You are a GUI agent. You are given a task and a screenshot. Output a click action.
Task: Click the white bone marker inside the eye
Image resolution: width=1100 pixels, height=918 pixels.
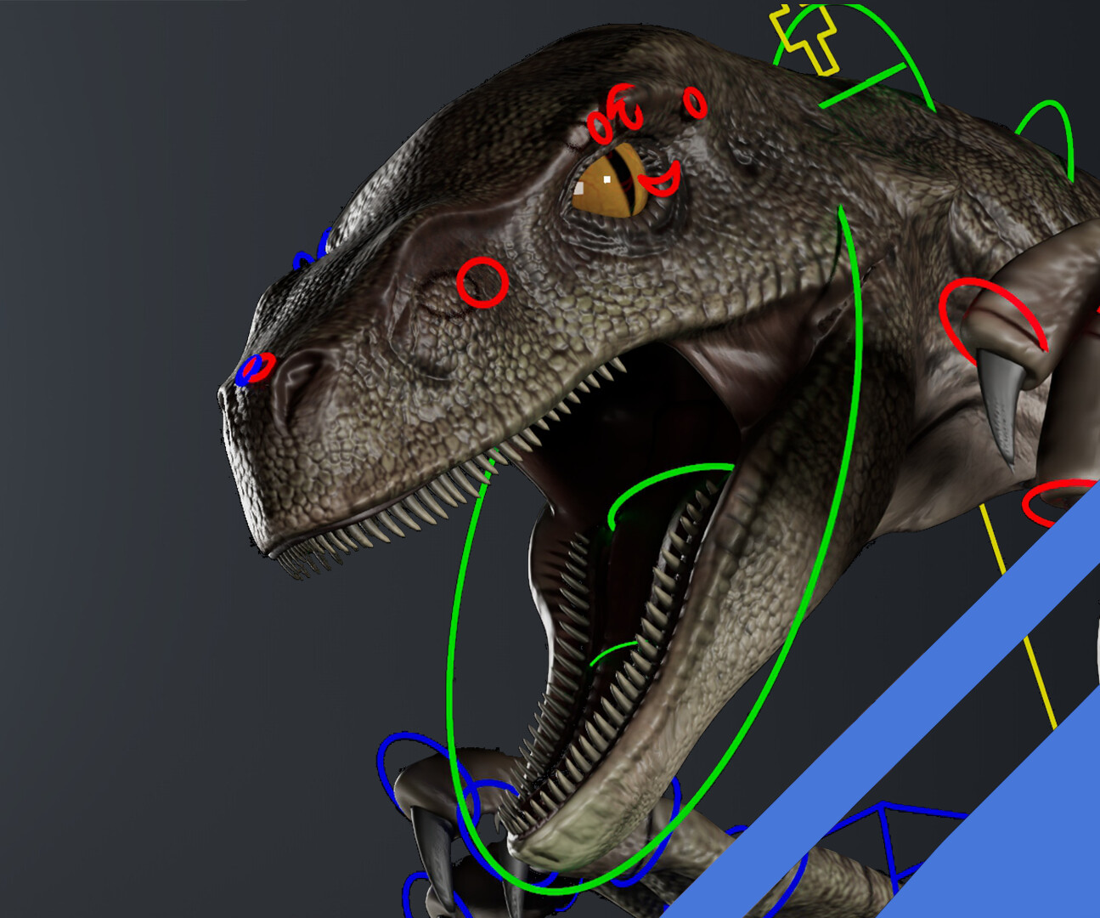click(x=606, y=180)
